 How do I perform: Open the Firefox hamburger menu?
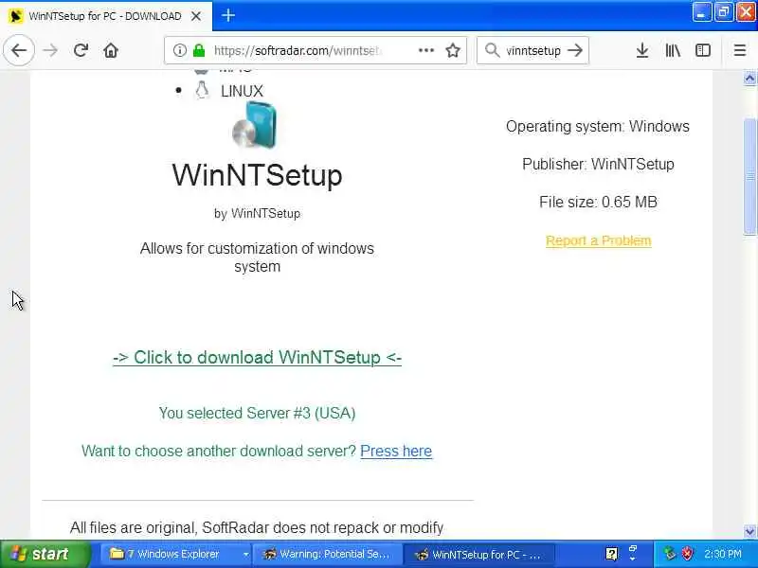(x=740, y=50)
